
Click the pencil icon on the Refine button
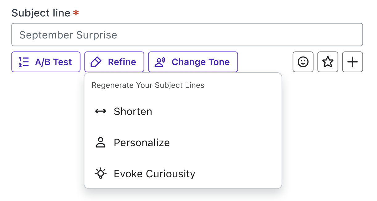tap(97, 62)
